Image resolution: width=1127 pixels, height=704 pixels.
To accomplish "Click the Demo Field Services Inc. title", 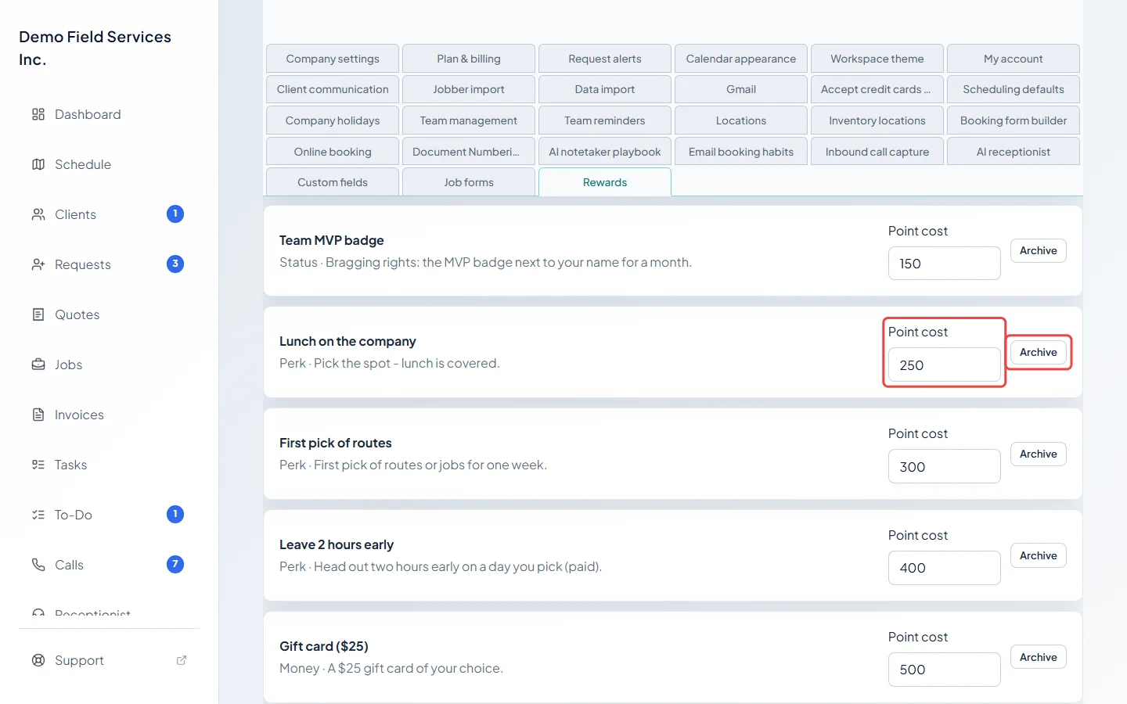I will coord(95,48).
